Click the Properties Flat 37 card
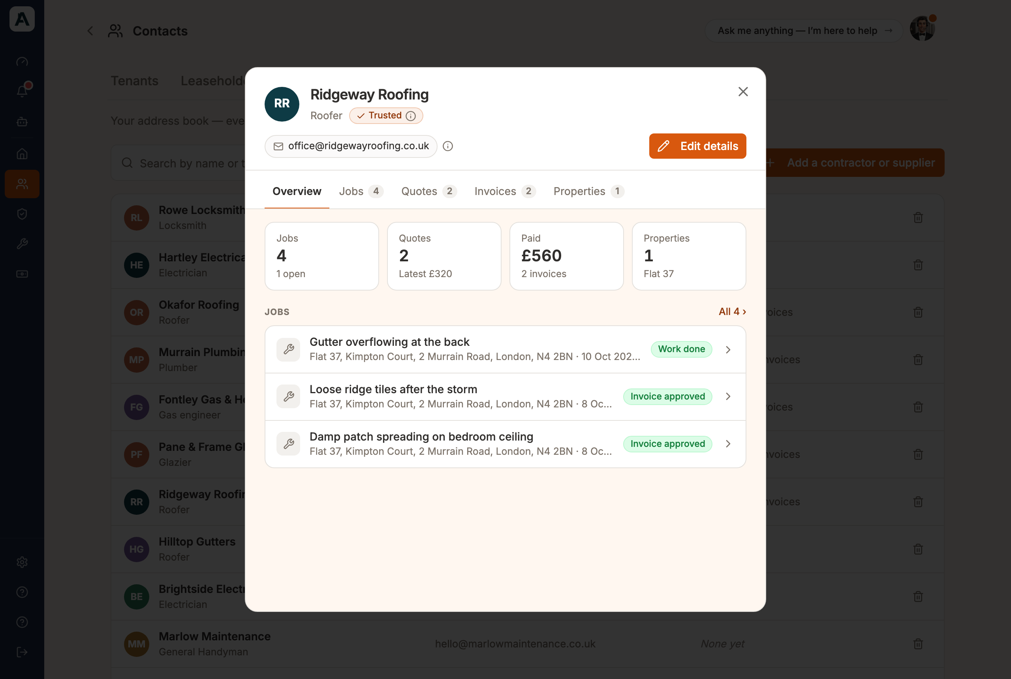The height and width of the screenshot is (679, 1011). coord(689,256)
